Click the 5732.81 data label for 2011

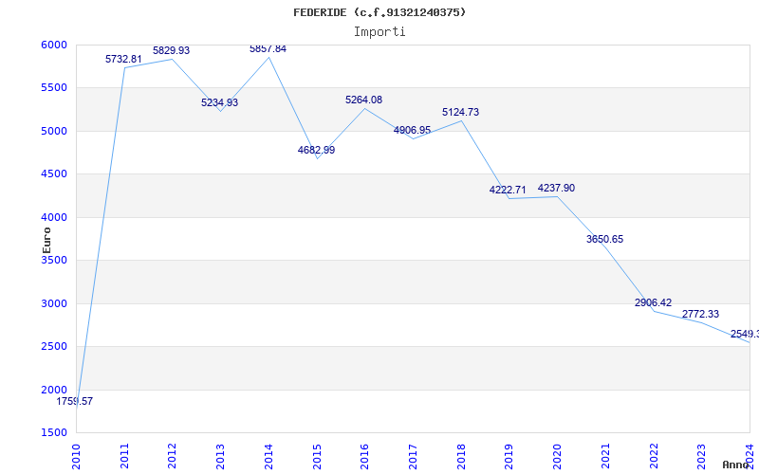click(x=123, y=59)
